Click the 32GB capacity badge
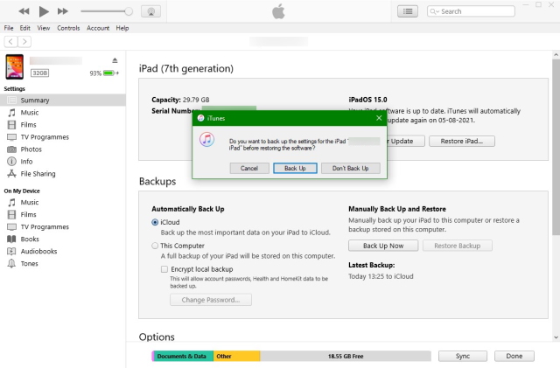 39,73
